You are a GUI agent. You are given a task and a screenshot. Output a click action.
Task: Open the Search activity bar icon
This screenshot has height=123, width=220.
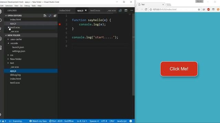coord(1,20)
